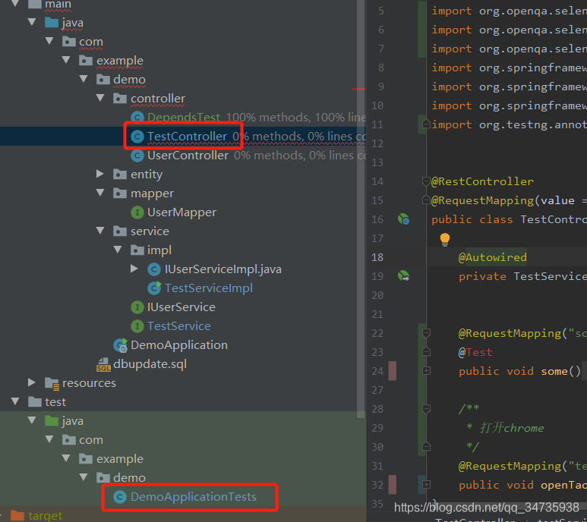
Task: Click the autowired dependency gutter icon line 19
Action: pos(403,276)
